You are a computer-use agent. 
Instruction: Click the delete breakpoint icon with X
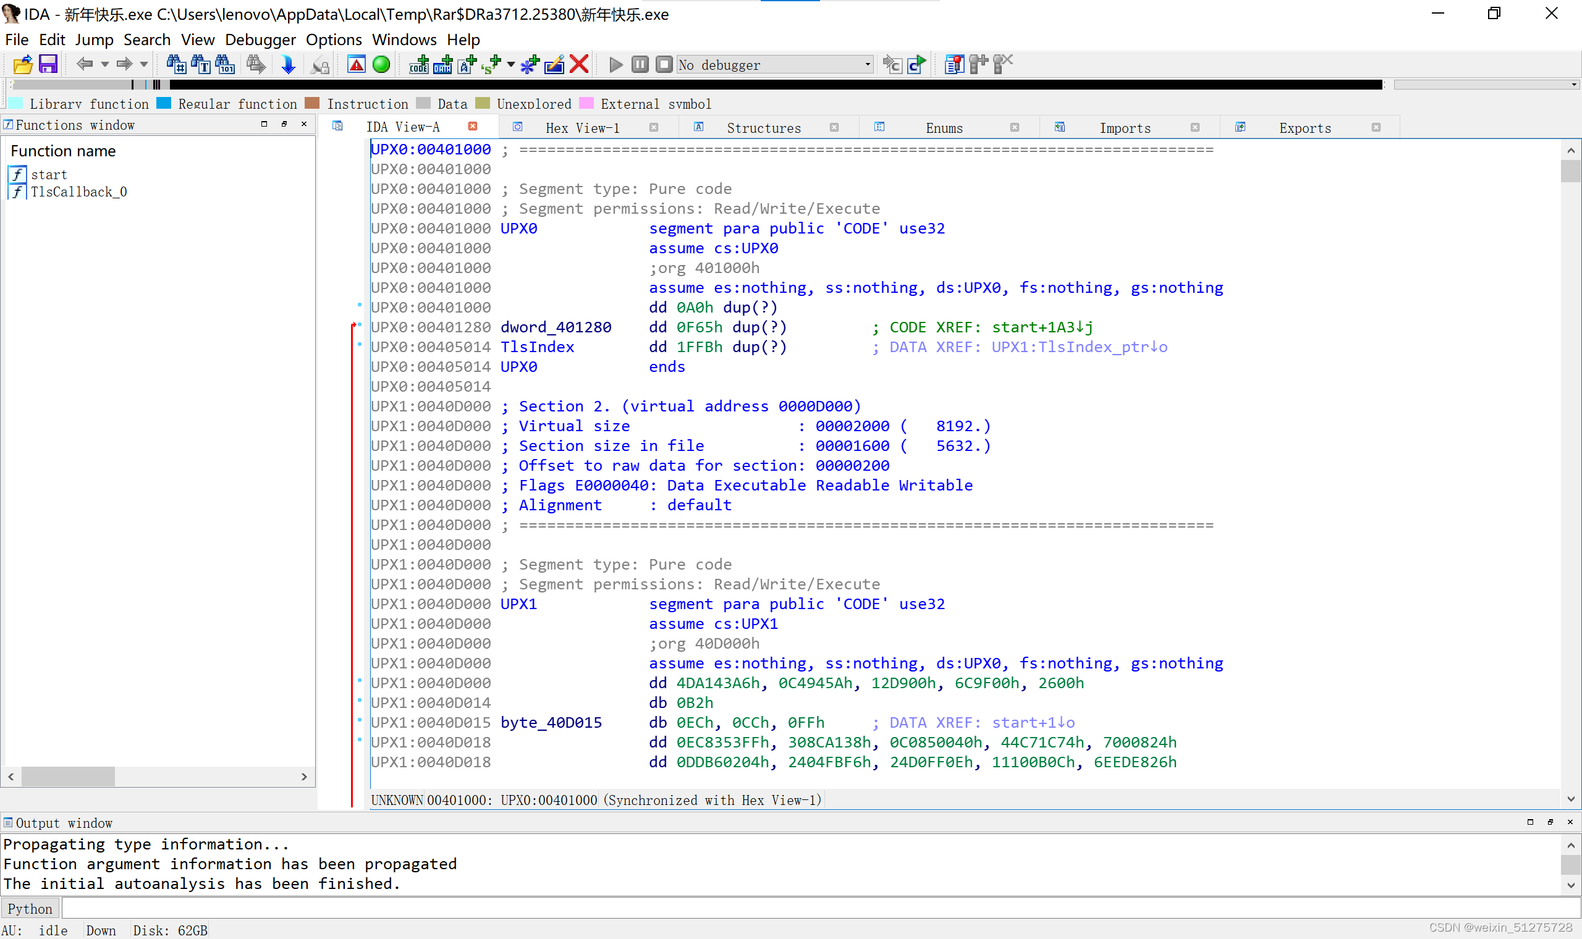pyautogui.click(x=1003, y=64)
